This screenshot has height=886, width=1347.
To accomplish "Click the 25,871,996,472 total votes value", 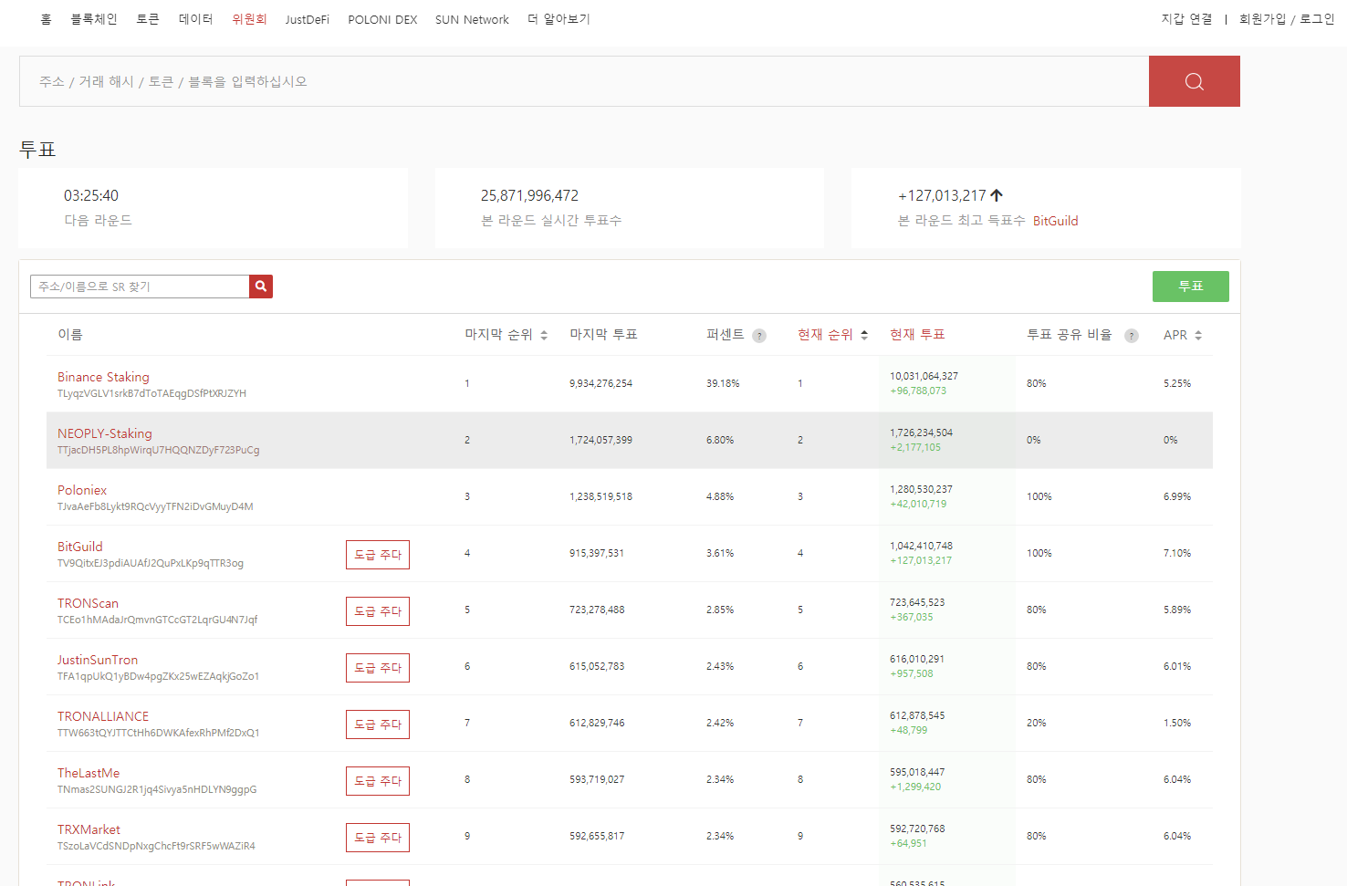I will (x=529, y=195).
